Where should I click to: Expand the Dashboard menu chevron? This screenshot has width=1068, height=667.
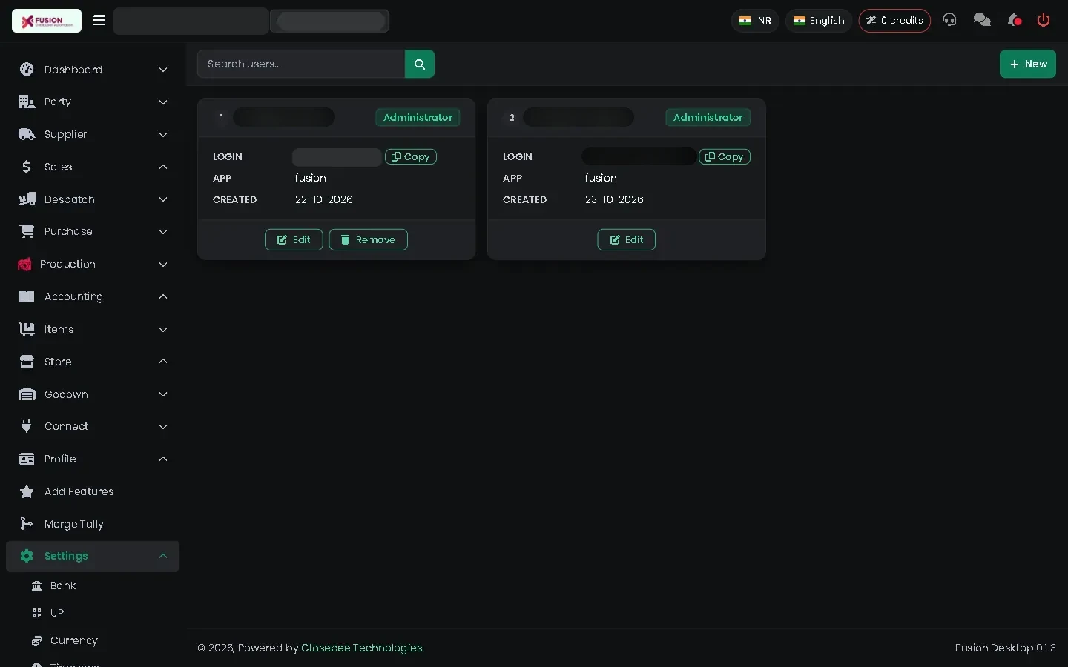[x=163, y=70]
